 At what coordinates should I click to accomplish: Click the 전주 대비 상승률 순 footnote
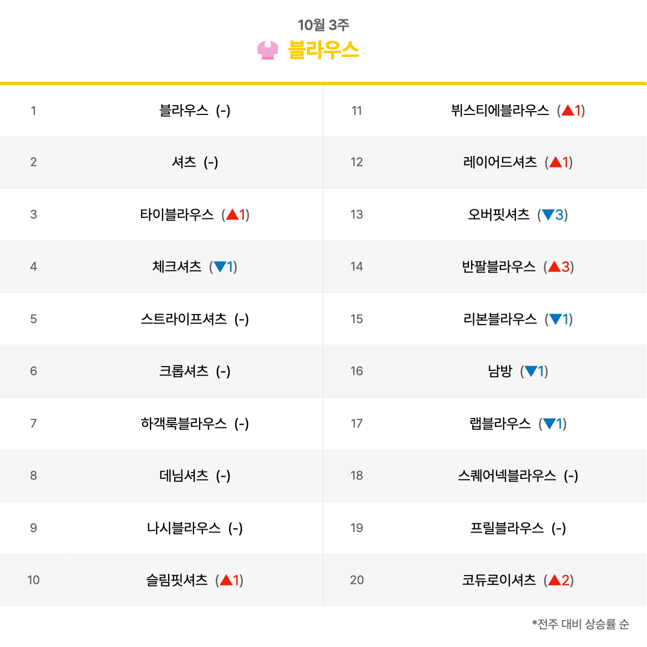(x=580, y=624)
